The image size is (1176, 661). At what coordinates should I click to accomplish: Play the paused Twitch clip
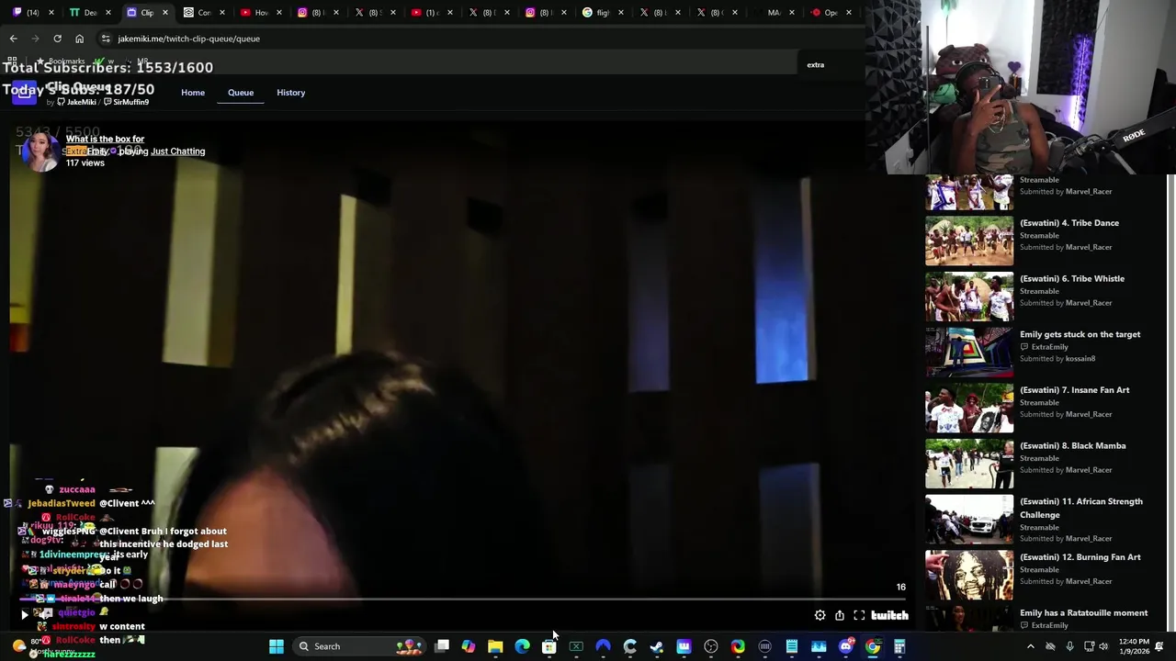pyautogui.click(x=25, y=615)
